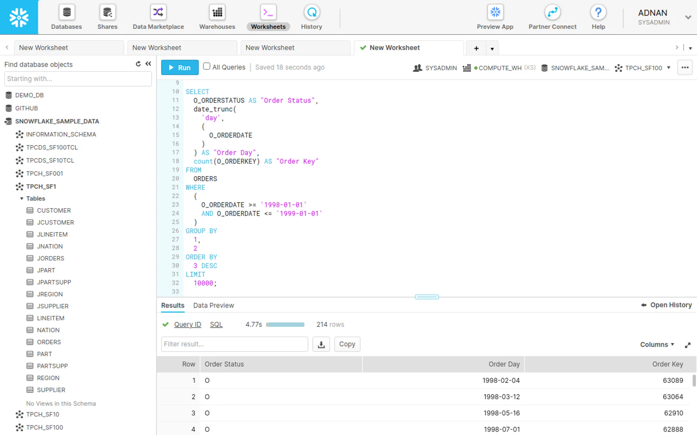
Task: Run the current query
Action: pos(180,67)
